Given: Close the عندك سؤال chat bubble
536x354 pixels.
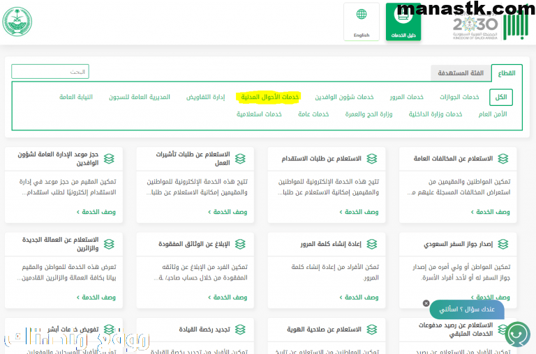Looking at the screenshot, I should [x=426, y=303].
